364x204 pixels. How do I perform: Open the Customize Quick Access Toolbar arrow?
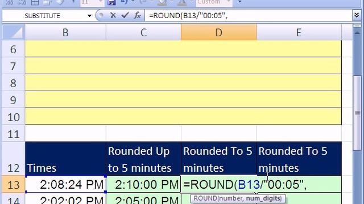[239, 2]
